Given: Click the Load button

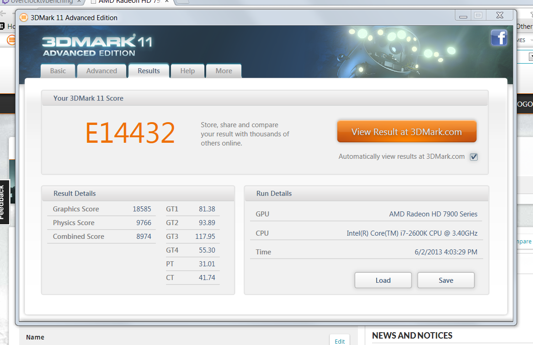Looking at the screenshot, I should tap(383, 280).
